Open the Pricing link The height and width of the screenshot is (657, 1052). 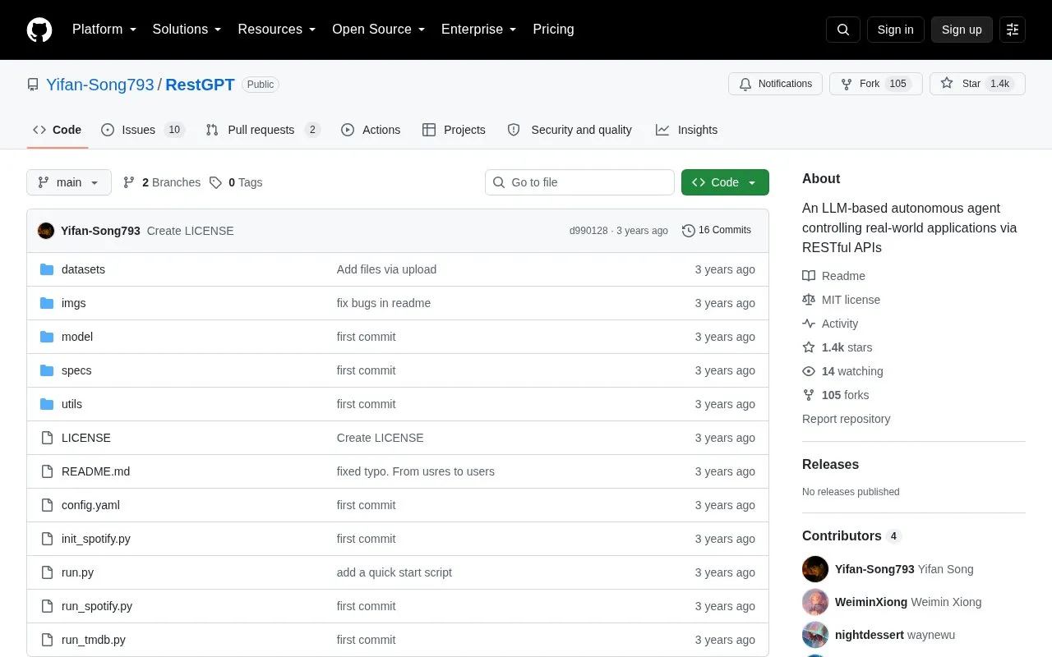(553, 30)
